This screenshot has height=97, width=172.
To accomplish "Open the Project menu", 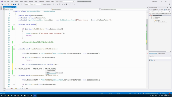I will pyautogui.click(x=17, y=1).
